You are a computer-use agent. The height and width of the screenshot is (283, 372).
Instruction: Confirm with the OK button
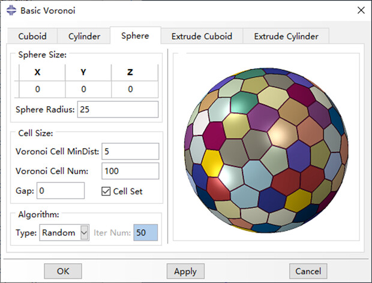coord(63,271)
